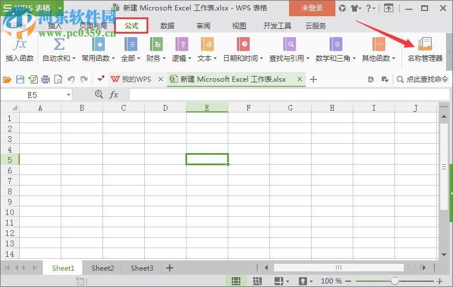Expand the Financial (财务) dropdown arrow
This screenshot has width=453, height=287.
click(x=164, y=59)
